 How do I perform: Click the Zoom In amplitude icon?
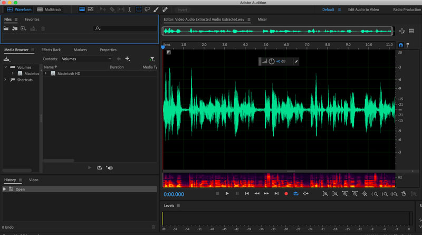click(325, 194)
